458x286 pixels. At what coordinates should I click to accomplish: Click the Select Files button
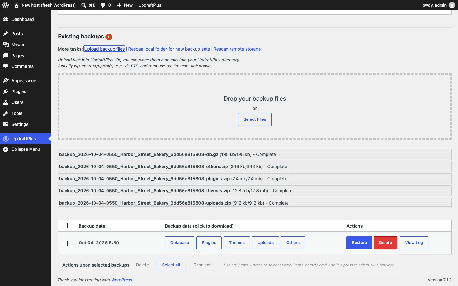(x=255, y=119)
